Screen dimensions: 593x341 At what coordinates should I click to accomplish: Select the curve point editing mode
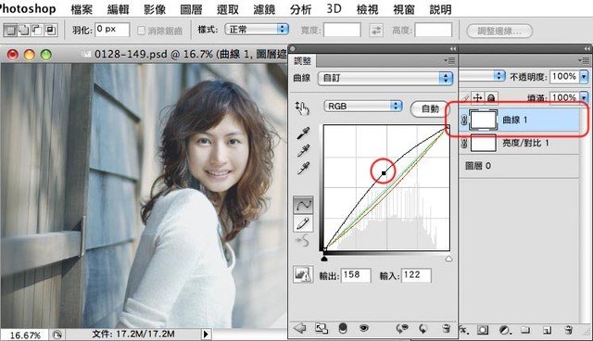click(x=303, y=206)
